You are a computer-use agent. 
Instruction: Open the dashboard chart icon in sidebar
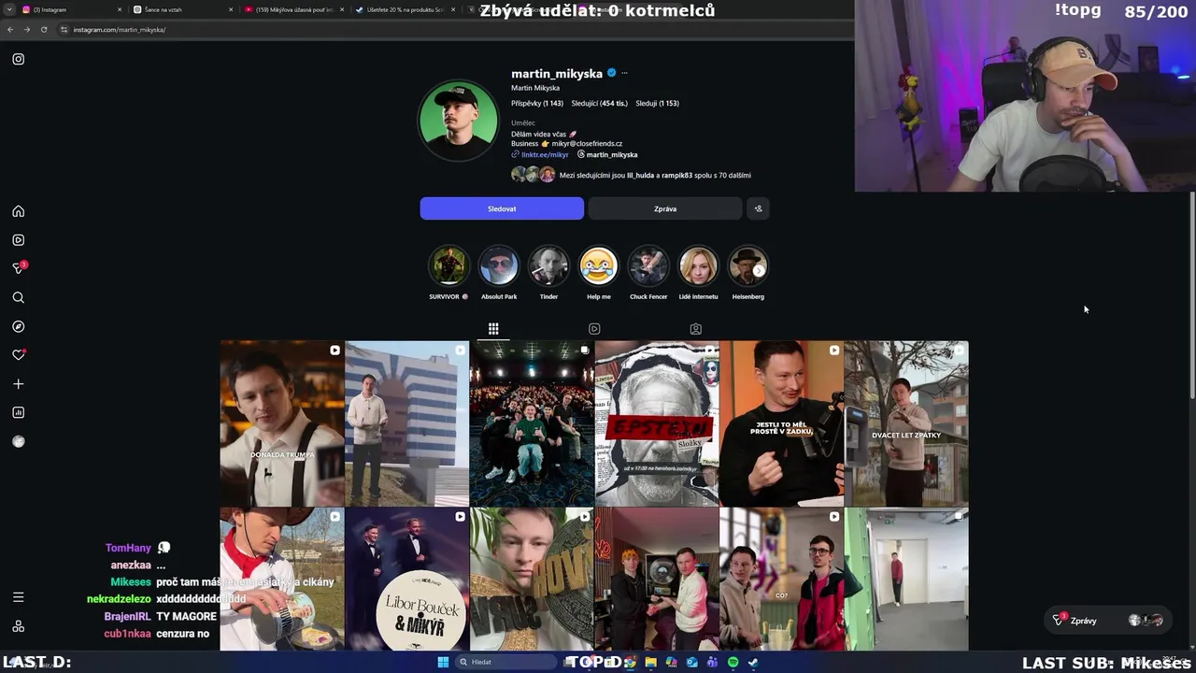18,412
